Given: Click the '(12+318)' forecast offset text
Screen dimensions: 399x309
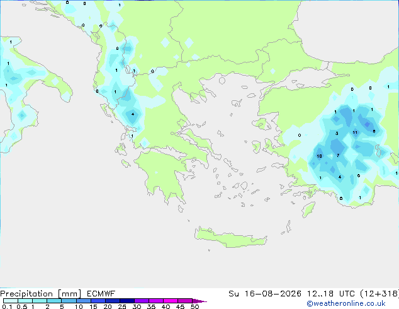Looking at the screenshot, I should tap(379, 294).
